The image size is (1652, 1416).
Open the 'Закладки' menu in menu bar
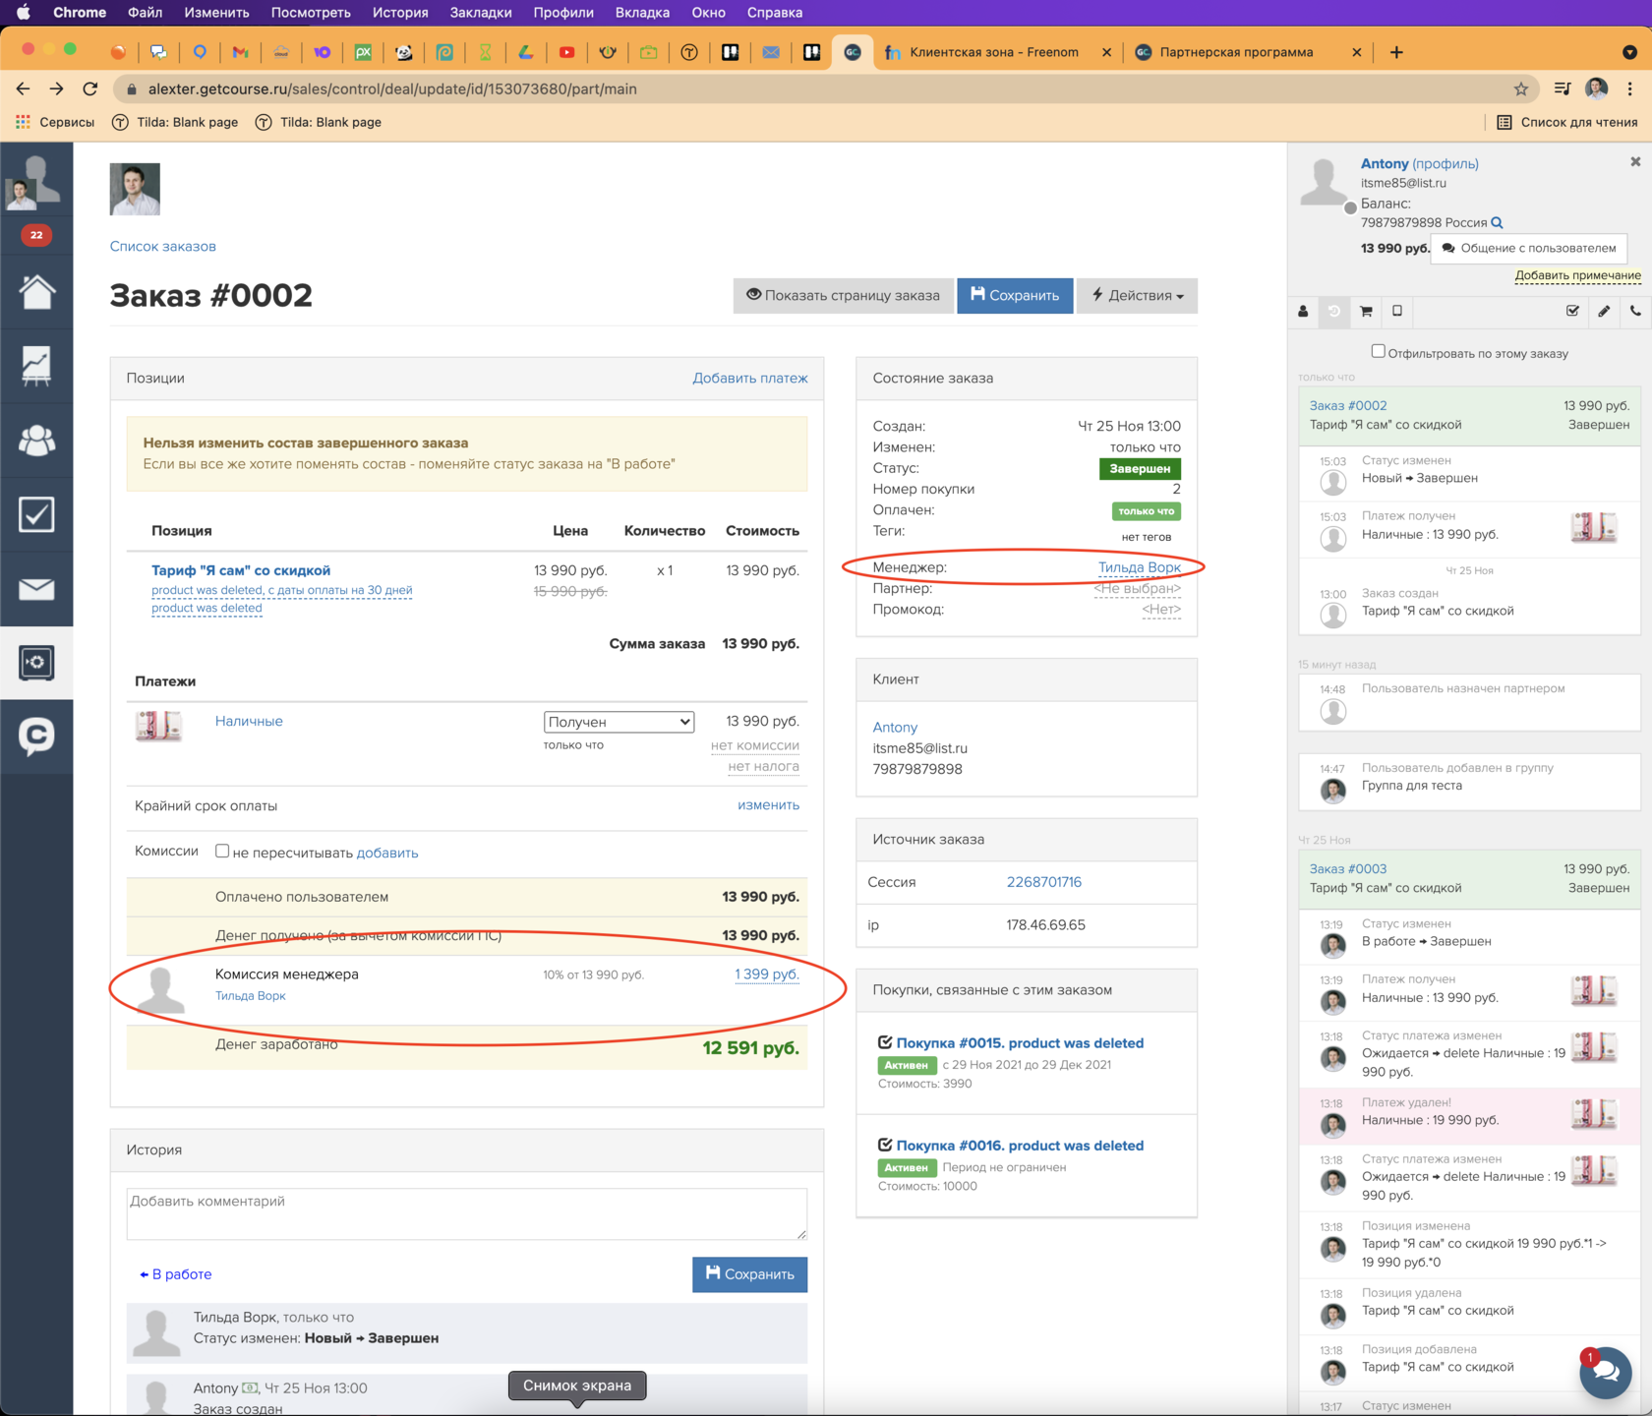pos(480,13)
